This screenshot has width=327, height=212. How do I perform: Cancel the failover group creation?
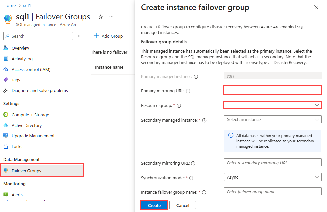click(183, 205)
